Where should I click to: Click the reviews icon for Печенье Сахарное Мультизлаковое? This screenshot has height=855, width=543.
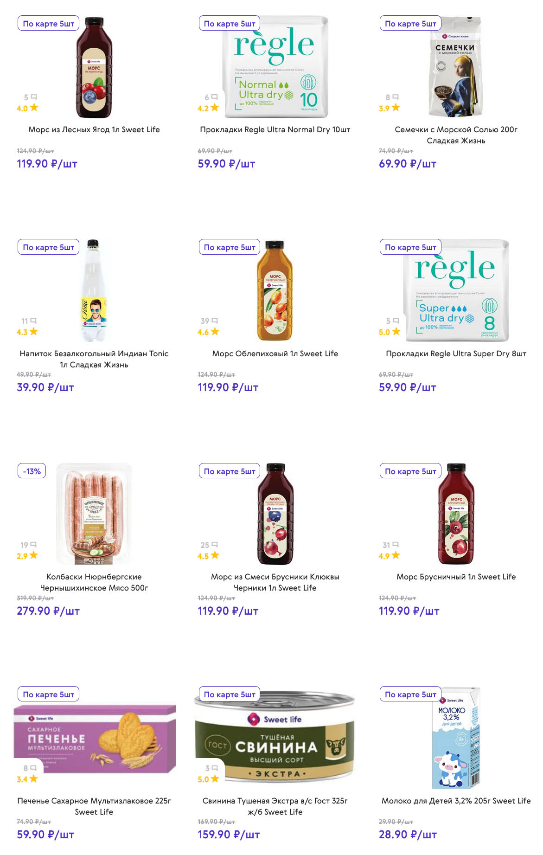pos(33,768)
